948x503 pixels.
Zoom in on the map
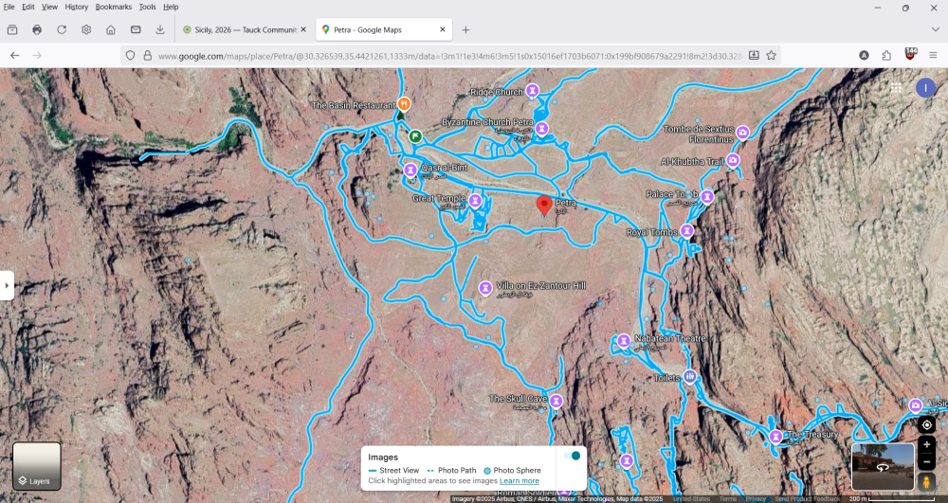[x=927, y=444]
